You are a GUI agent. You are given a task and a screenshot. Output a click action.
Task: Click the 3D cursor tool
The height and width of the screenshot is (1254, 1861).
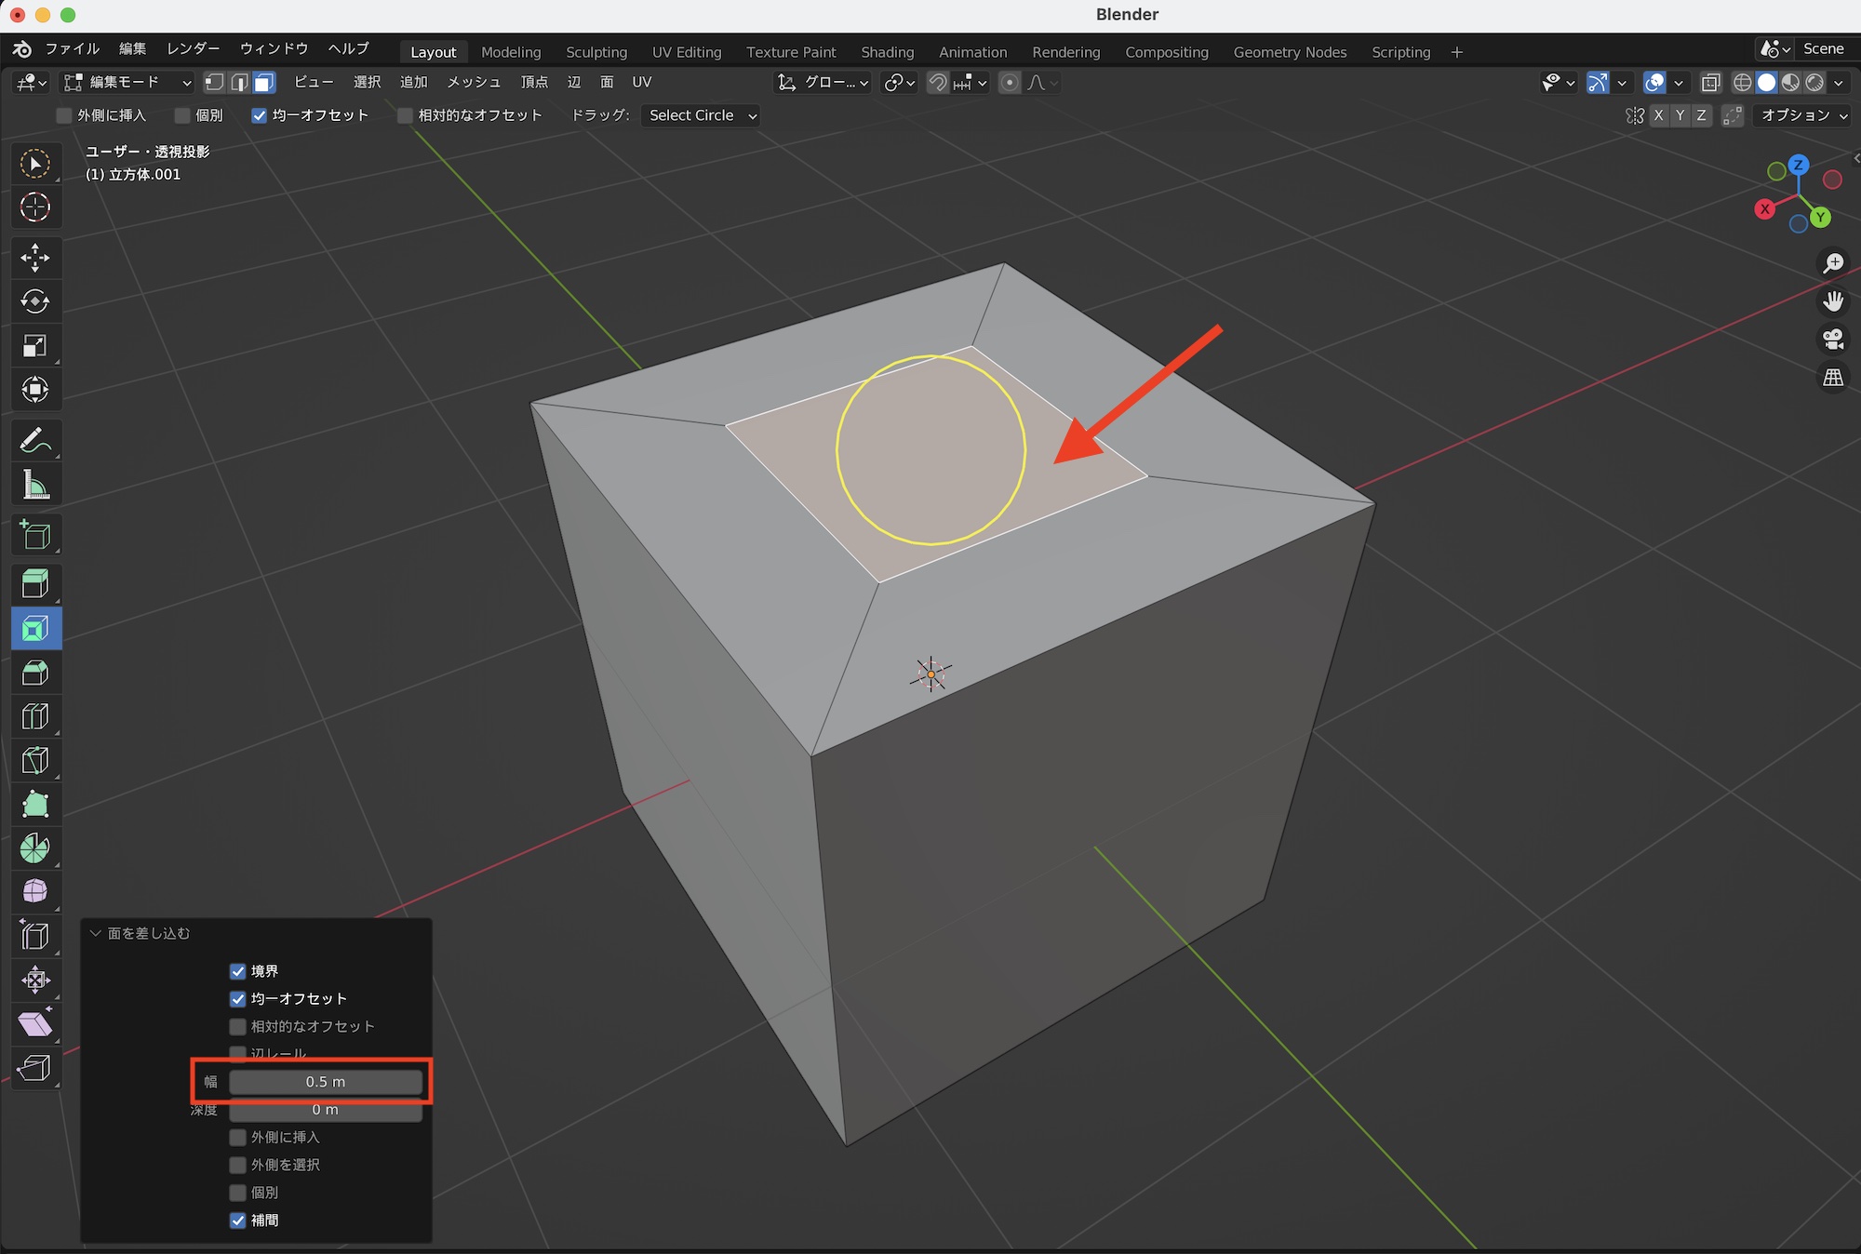[x=35, y=207]
